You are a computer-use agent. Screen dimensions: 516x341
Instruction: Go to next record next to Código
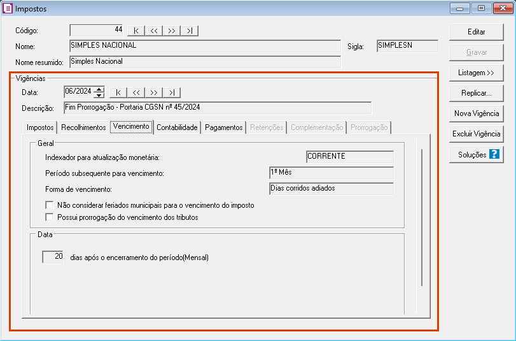[172, 31]
